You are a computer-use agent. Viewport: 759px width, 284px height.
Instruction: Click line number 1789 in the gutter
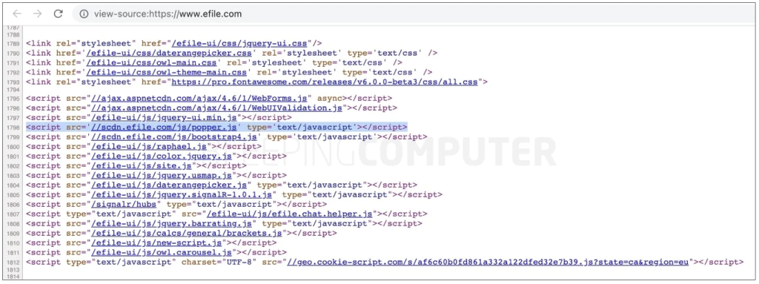(x=13, y=43)
